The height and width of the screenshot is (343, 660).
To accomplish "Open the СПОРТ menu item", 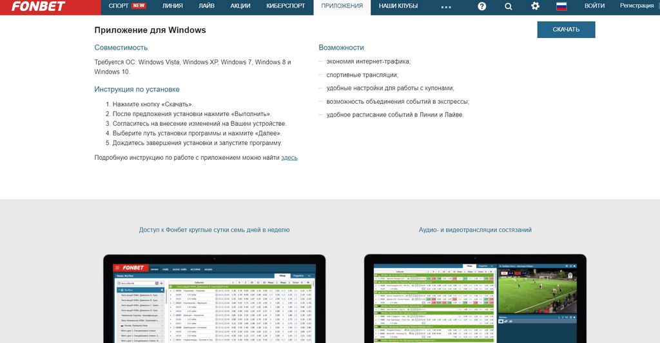I will (119, 6).
